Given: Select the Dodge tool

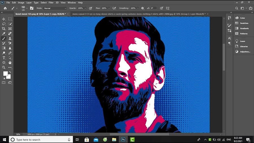Looking at the screenshot, I should point(4,53).
